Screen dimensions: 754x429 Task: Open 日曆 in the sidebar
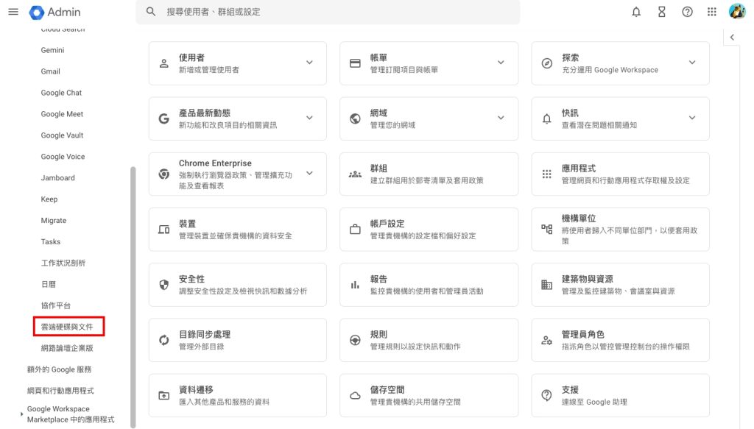pos(49,284)
